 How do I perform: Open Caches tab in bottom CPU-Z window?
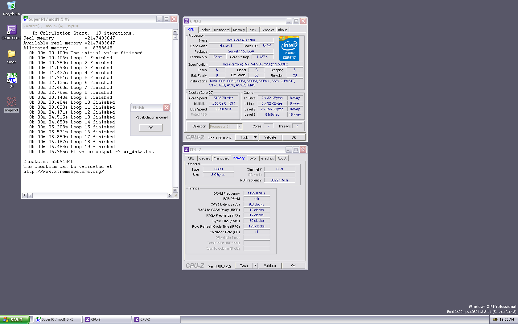pos(204,158)
